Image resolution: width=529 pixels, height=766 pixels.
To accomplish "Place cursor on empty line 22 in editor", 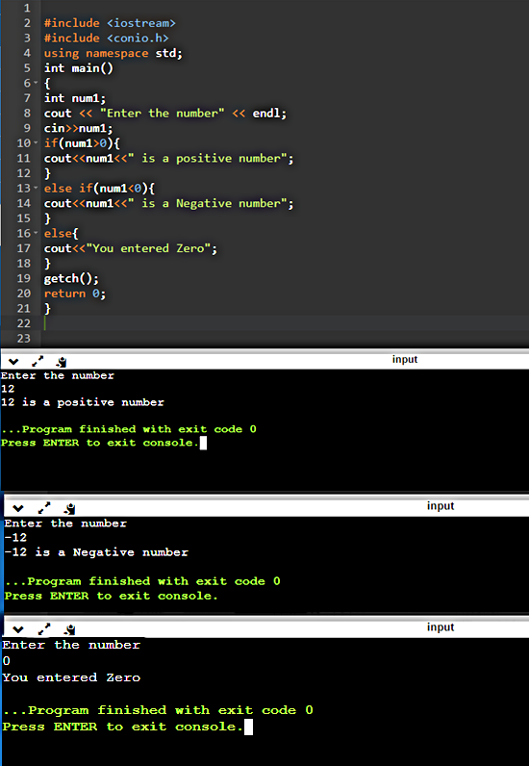I will 285,323.
